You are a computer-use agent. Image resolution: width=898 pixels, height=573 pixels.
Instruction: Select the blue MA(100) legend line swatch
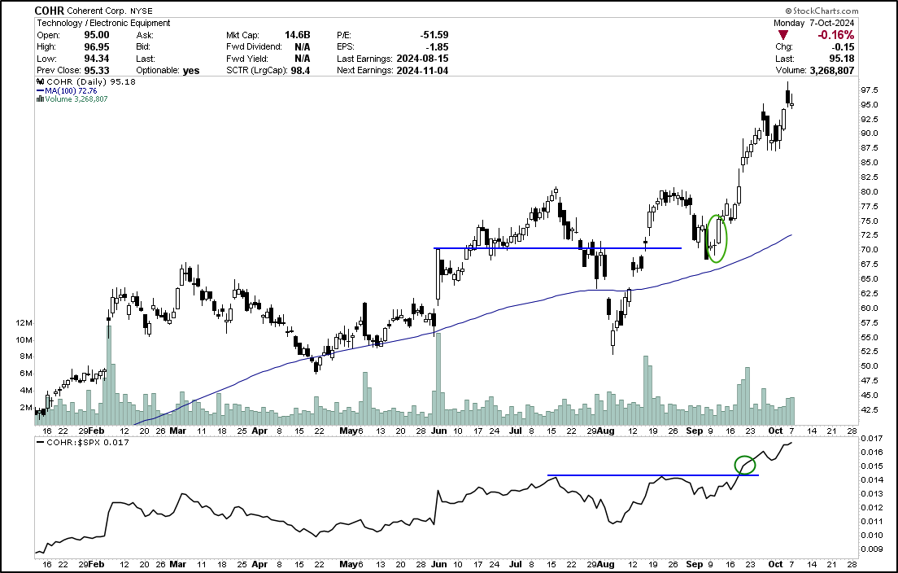click(40, 90)
